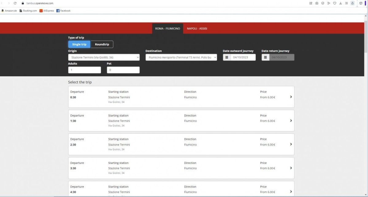
Task: Click the camera snapshot icon in browser toolbar
Action: point(317,3)
